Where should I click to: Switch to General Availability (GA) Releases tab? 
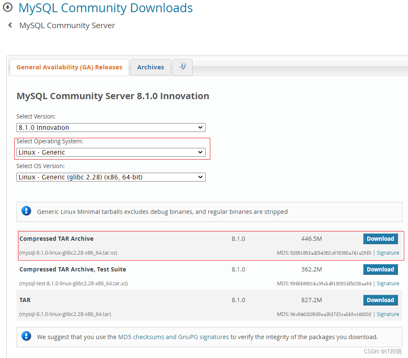(x=69, y=67)
